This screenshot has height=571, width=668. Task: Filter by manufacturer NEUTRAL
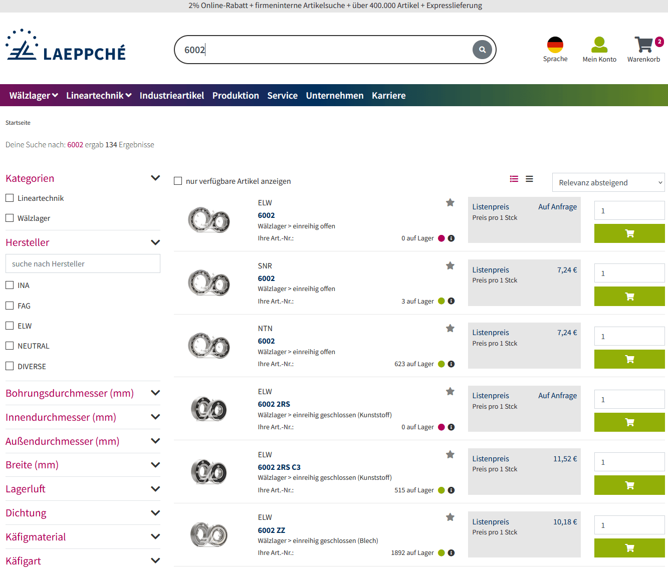10,346
